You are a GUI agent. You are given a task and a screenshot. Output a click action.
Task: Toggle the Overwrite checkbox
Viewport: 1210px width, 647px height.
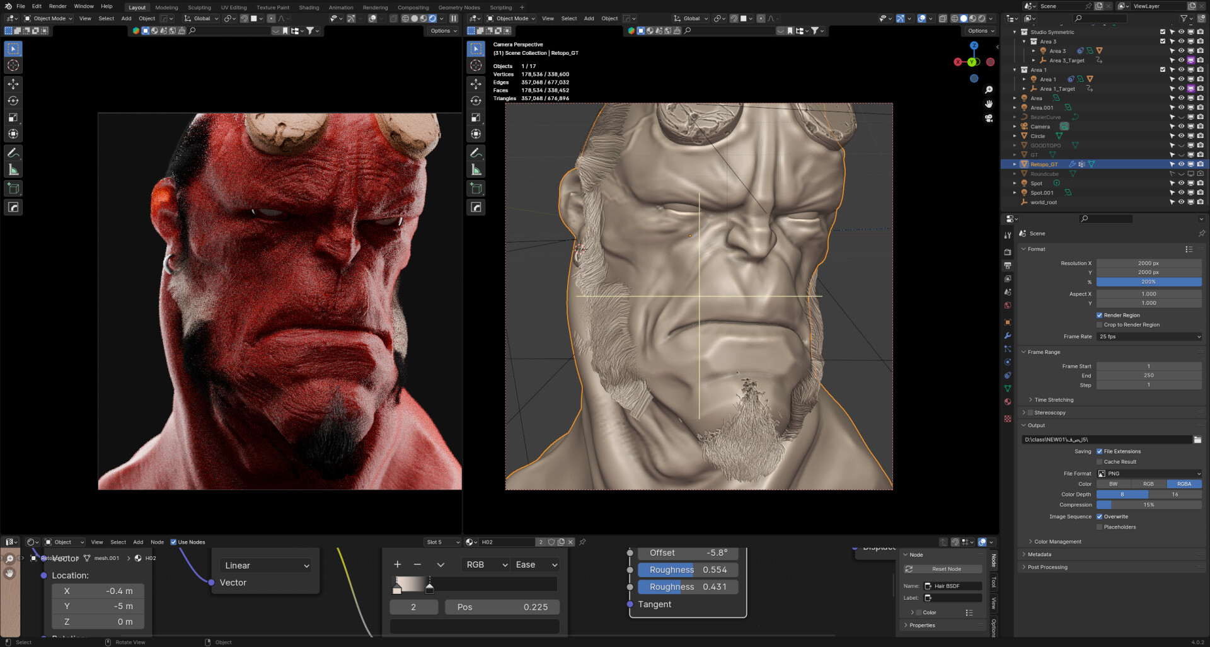click(x=1100, y=517)
